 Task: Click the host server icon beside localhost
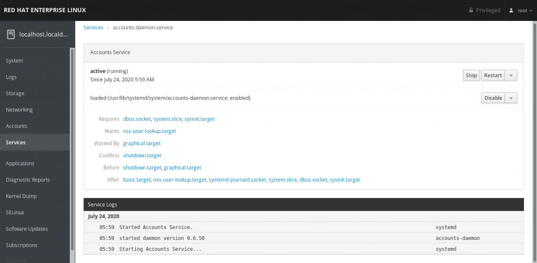tap(10, 35)
